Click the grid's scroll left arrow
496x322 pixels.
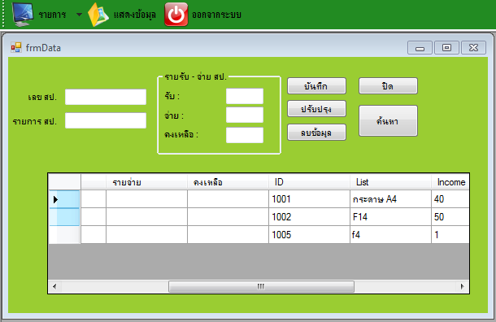[x=54, y=286]
